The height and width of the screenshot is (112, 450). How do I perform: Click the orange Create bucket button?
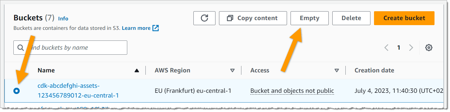[404, 18]
